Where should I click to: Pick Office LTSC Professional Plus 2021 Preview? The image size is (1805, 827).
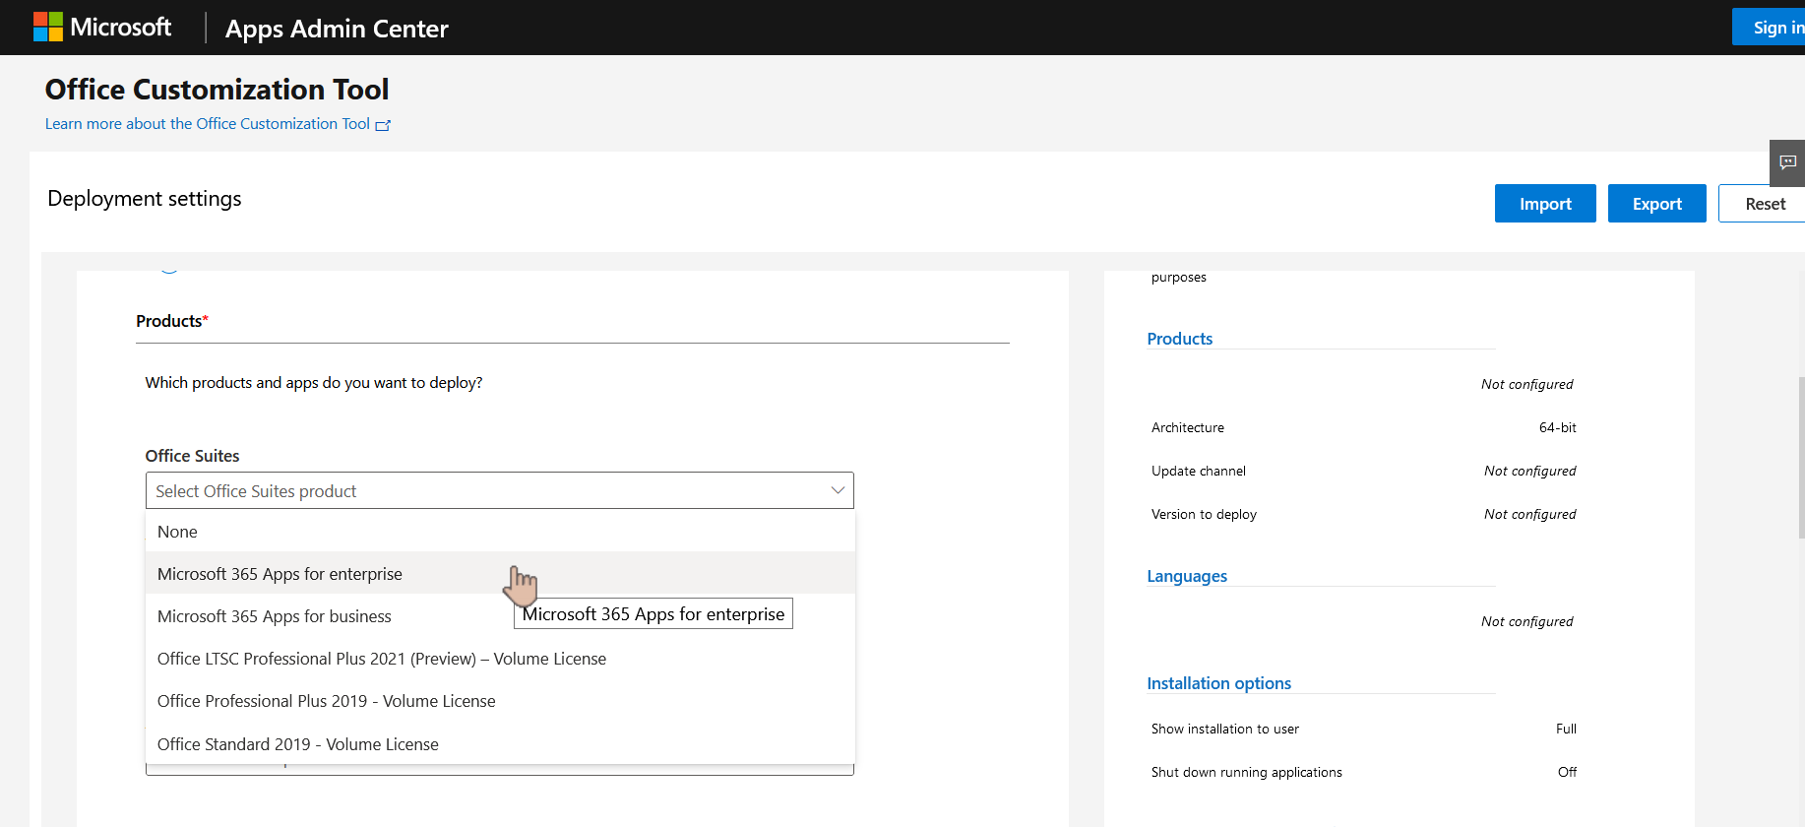click(x=500, y=659)
